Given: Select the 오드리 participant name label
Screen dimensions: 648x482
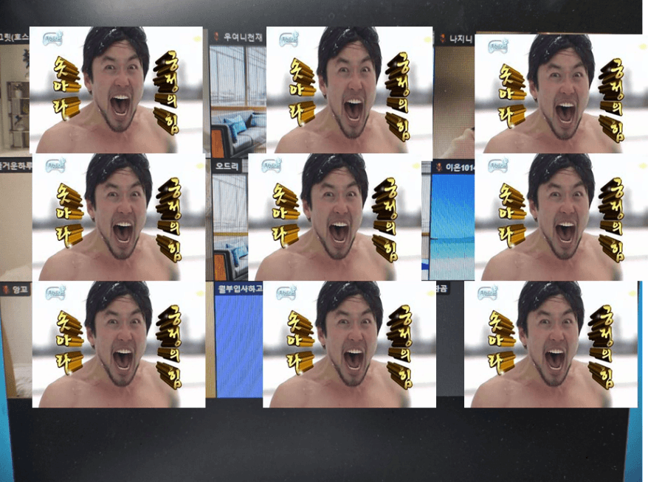Looking at the screenshot, I should pyautogui.click(x=227, y=166).
